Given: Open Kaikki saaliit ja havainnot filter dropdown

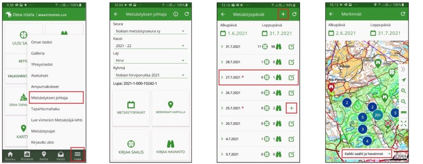Looking at the screenshot, I should click(367, 154).
